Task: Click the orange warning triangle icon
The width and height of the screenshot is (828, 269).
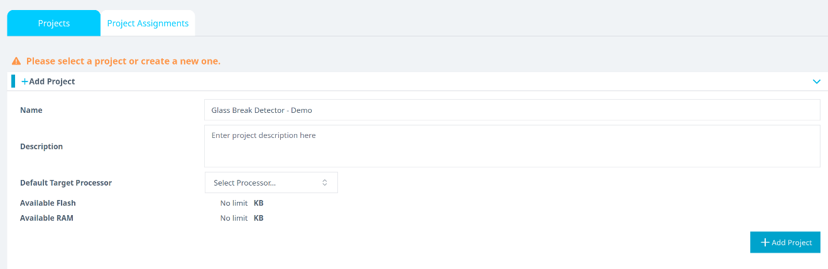Action: coord(16,61)
